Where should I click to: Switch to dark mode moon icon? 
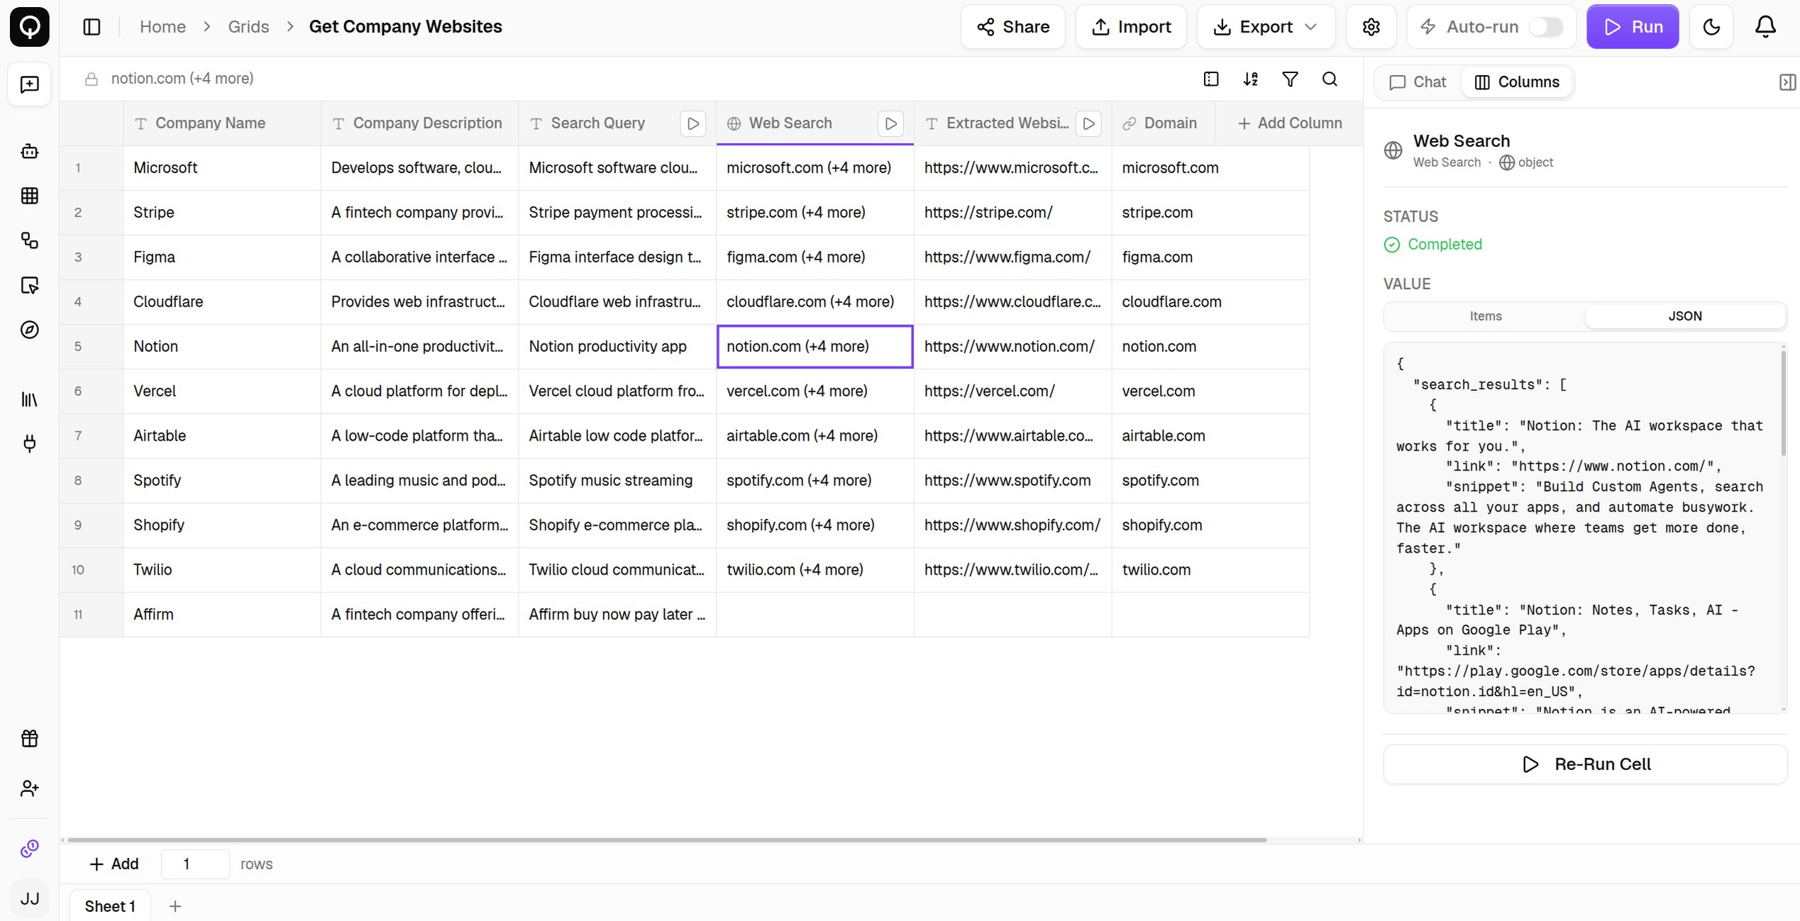pyautogui.click(x=1711, y=27)
